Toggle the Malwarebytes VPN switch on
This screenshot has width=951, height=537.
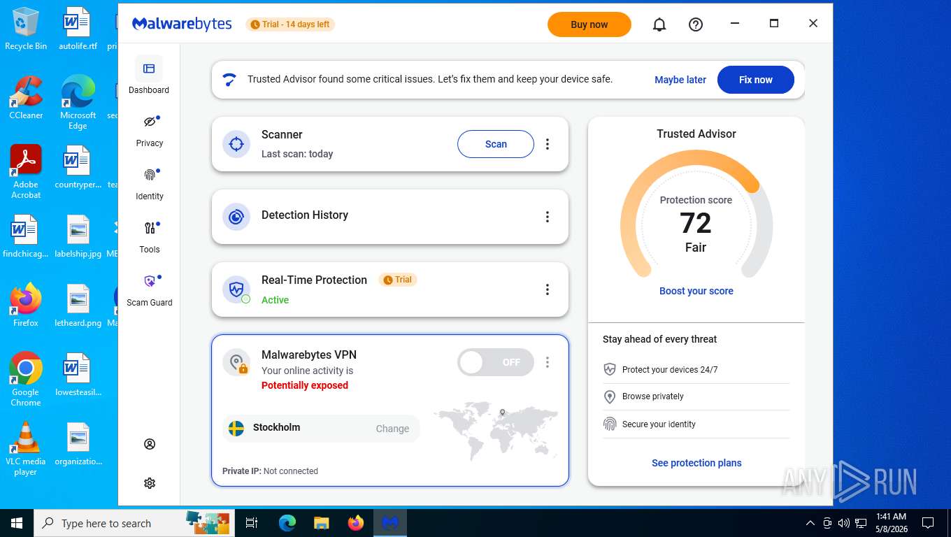point(495,362)
